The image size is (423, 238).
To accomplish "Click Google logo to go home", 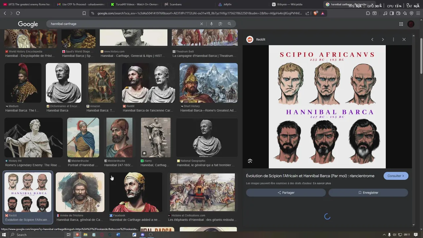I will tap(28, 24).
